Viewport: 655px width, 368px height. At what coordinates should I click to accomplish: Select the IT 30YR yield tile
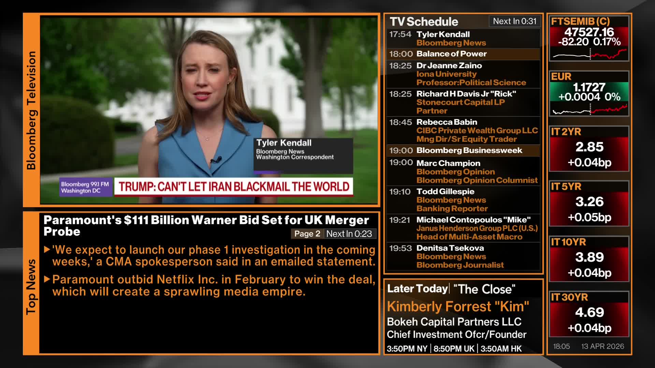pyautogui.click(x=589, y=314)
